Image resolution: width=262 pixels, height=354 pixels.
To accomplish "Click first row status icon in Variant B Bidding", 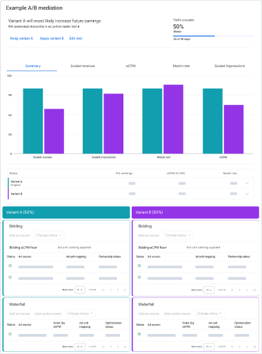I will click(139, 265).
